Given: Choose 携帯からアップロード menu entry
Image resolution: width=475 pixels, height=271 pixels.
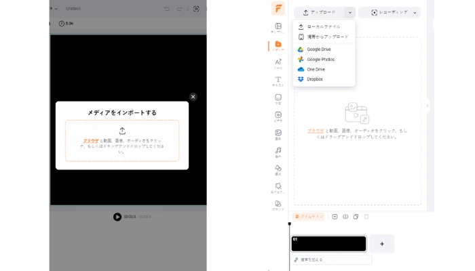Looking at the screenshot, I should pyautogui.click(x=324, y=37).
